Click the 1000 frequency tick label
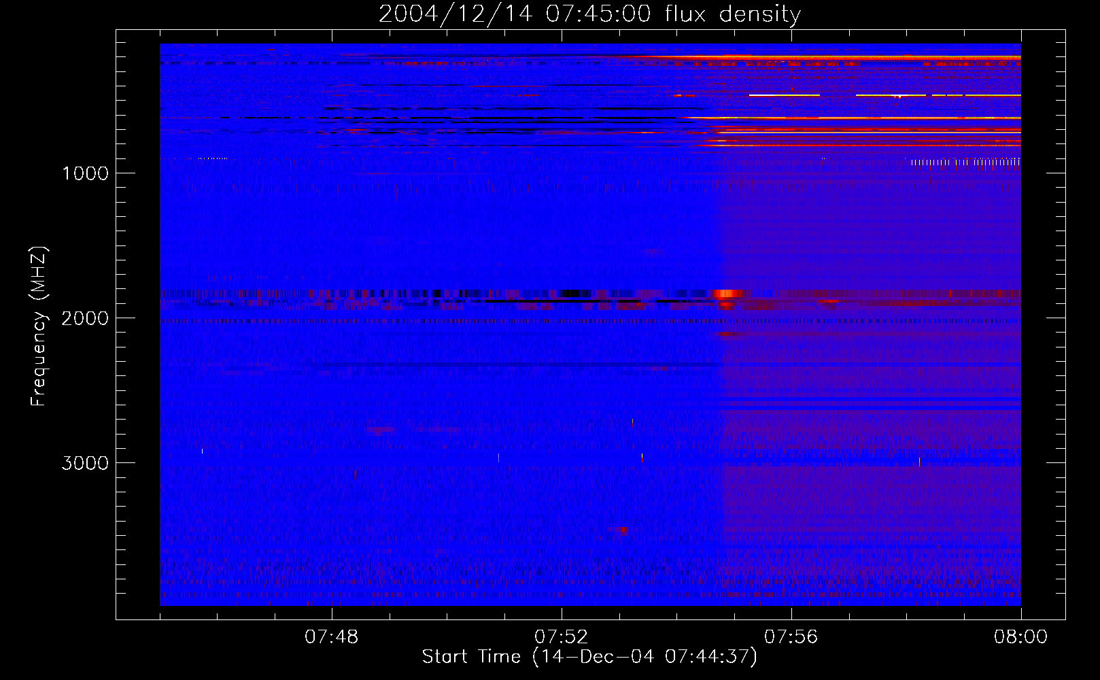This screenshot has height=680, width=1100. pos(85,173)
